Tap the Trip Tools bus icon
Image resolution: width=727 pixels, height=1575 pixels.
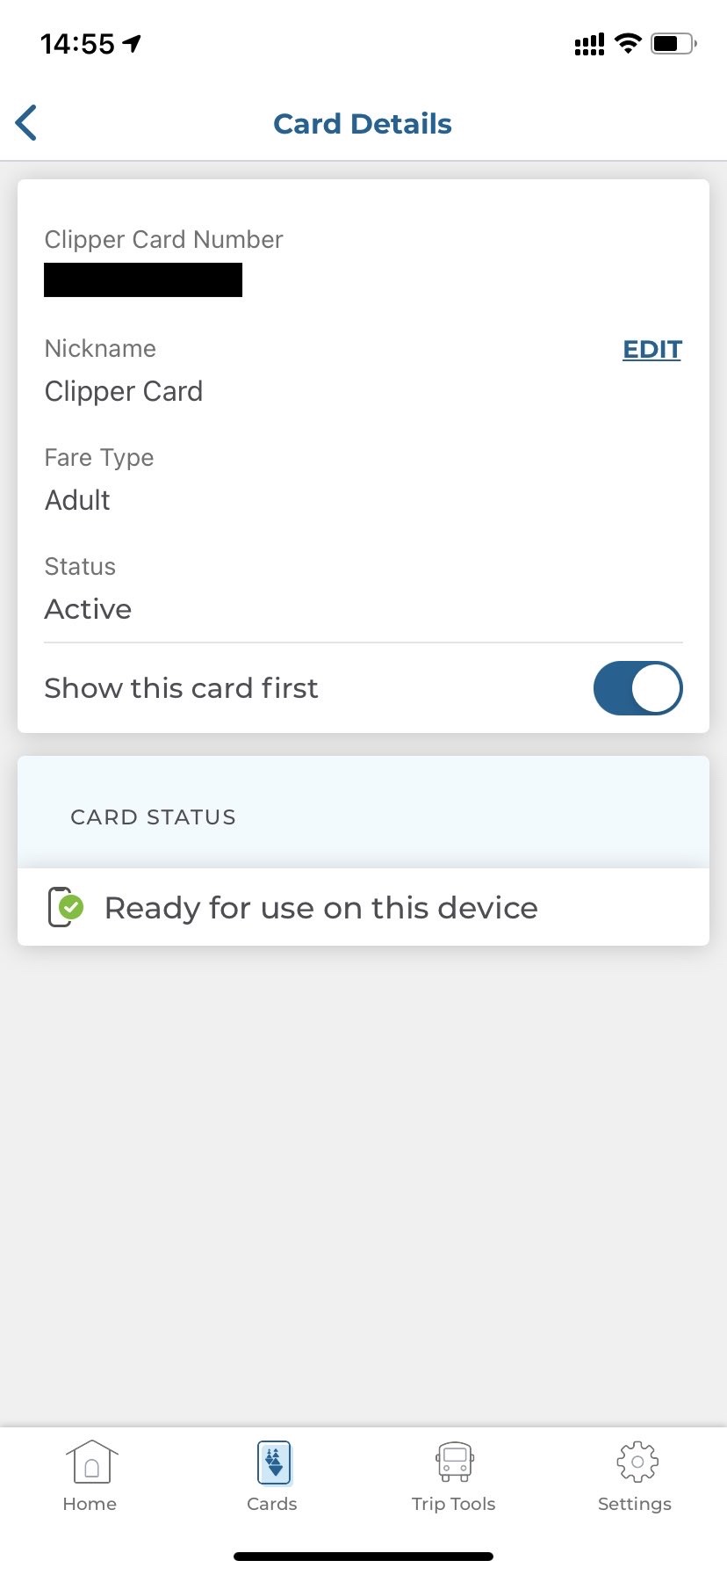[x=453, y=1462]
